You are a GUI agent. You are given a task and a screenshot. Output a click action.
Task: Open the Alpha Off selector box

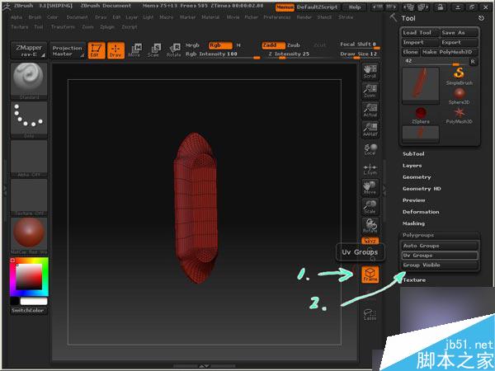pos(29,158)
